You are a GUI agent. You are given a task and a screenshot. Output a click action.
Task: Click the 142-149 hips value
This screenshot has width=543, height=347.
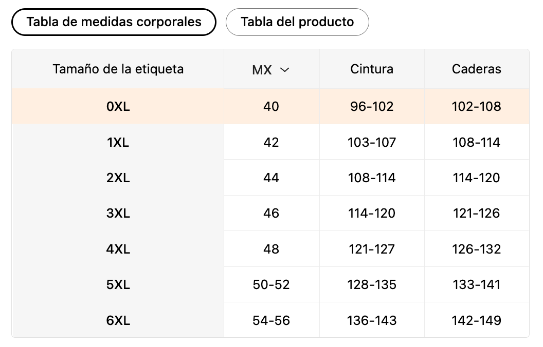(x=476, y=320)
